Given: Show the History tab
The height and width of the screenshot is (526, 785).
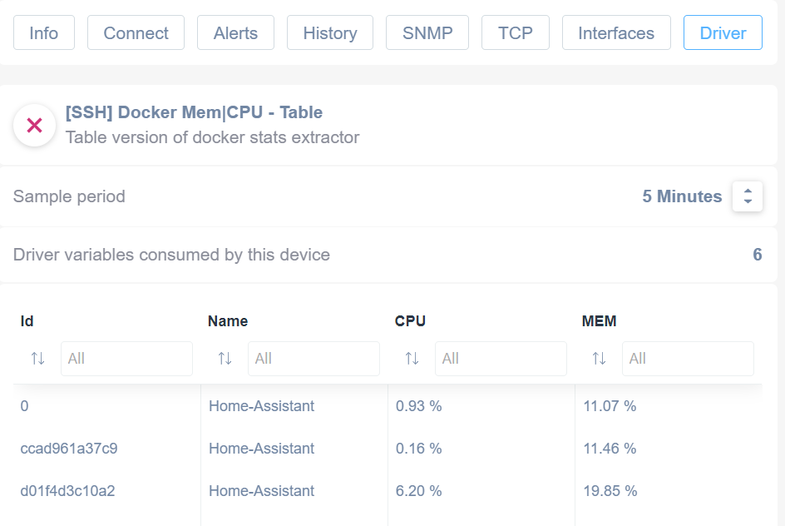Looking at the screenshot, I should pos(330,33).
